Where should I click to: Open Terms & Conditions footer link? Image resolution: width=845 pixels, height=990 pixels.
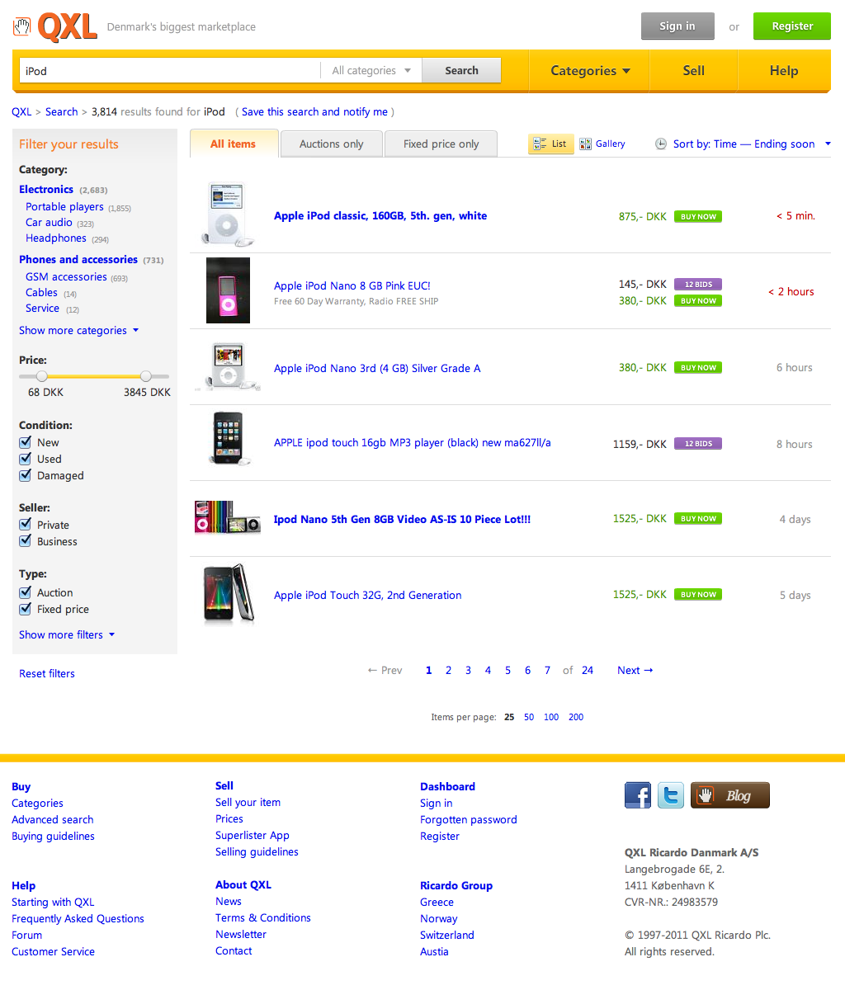coord(263,917)
